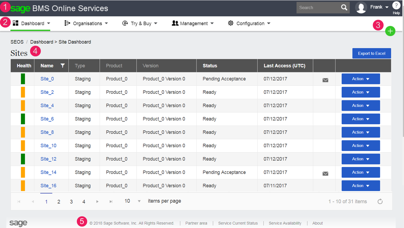This screenshot has width=404, height=228.
Task: Expand the items per page dropdown
Action: click(139, 201)
